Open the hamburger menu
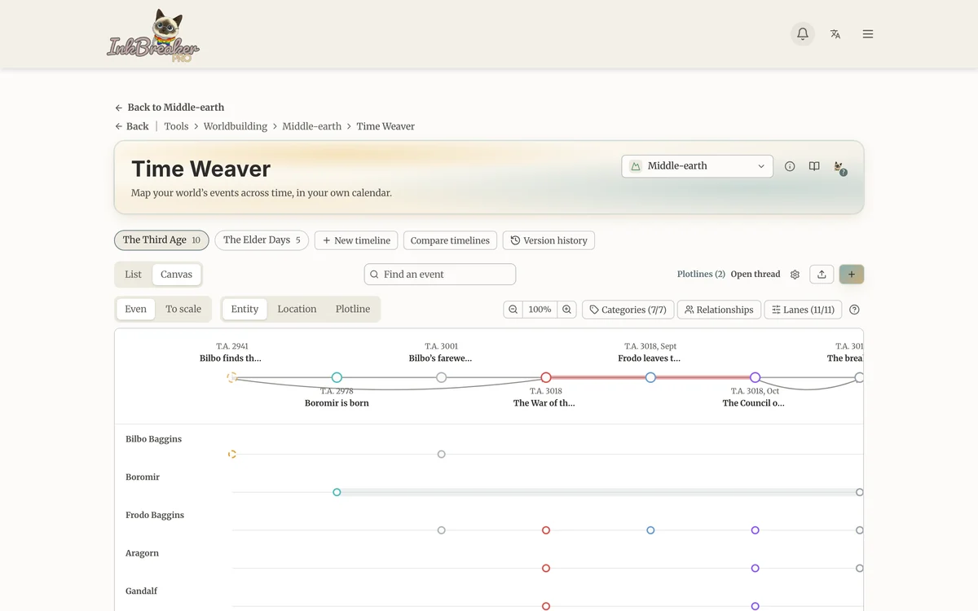Viewport: 978px width, 611px height. click(x=868, y=33)
